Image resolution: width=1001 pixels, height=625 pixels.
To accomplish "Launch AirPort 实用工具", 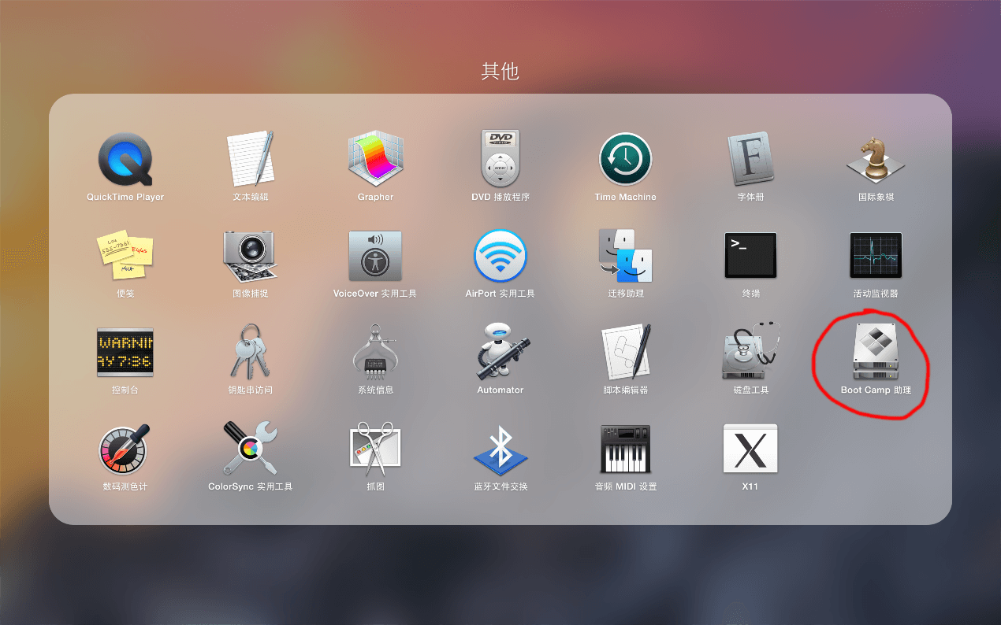I will pyautogui.click(x=500, y=255).
